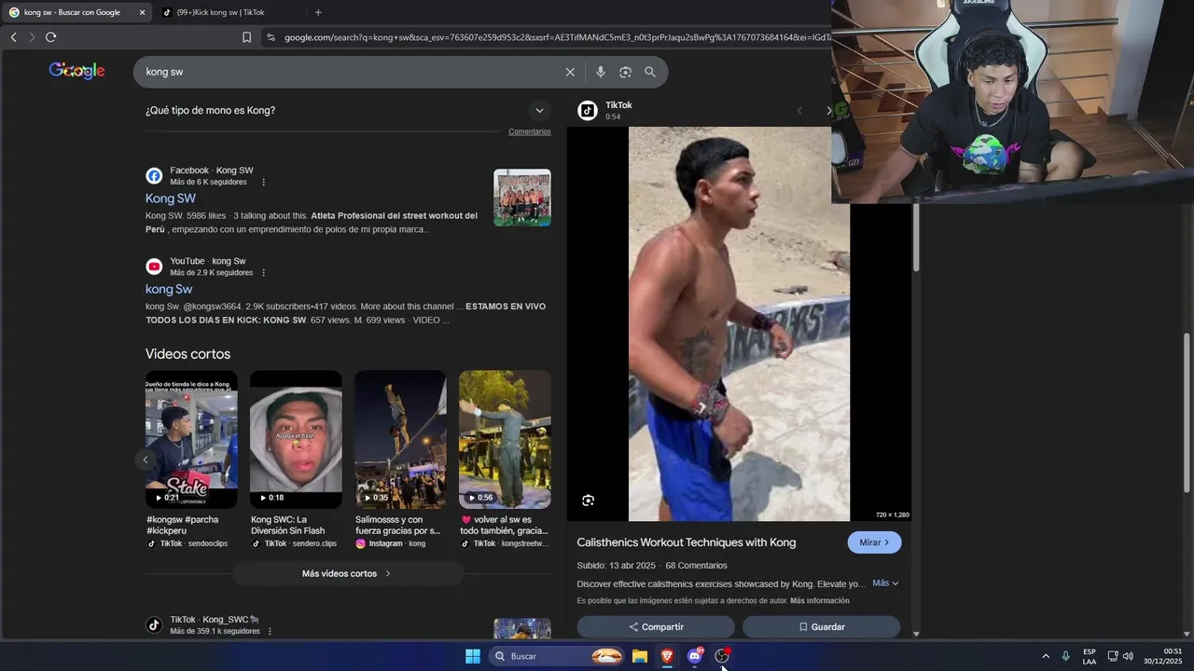Viewport: 1194px width, 671px height.
Task: Click the TikTok logo in the preview panel header
Action: pyautogui.click(x=588, y=111)
